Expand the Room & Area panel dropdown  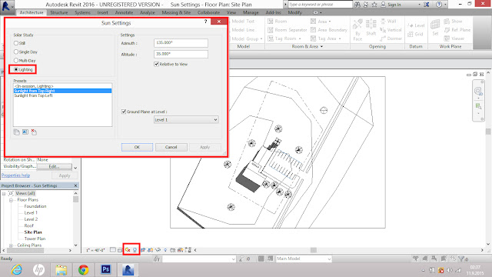(321, 46)
